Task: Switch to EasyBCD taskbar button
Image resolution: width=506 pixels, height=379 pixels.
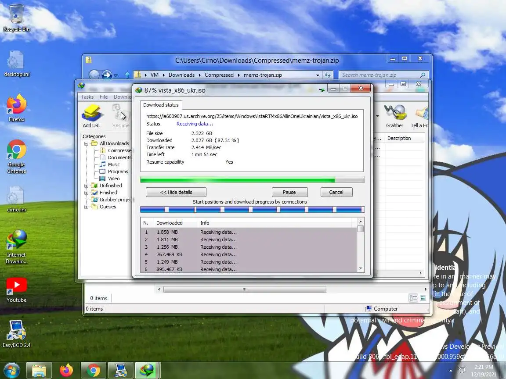Action: (121, 370)
